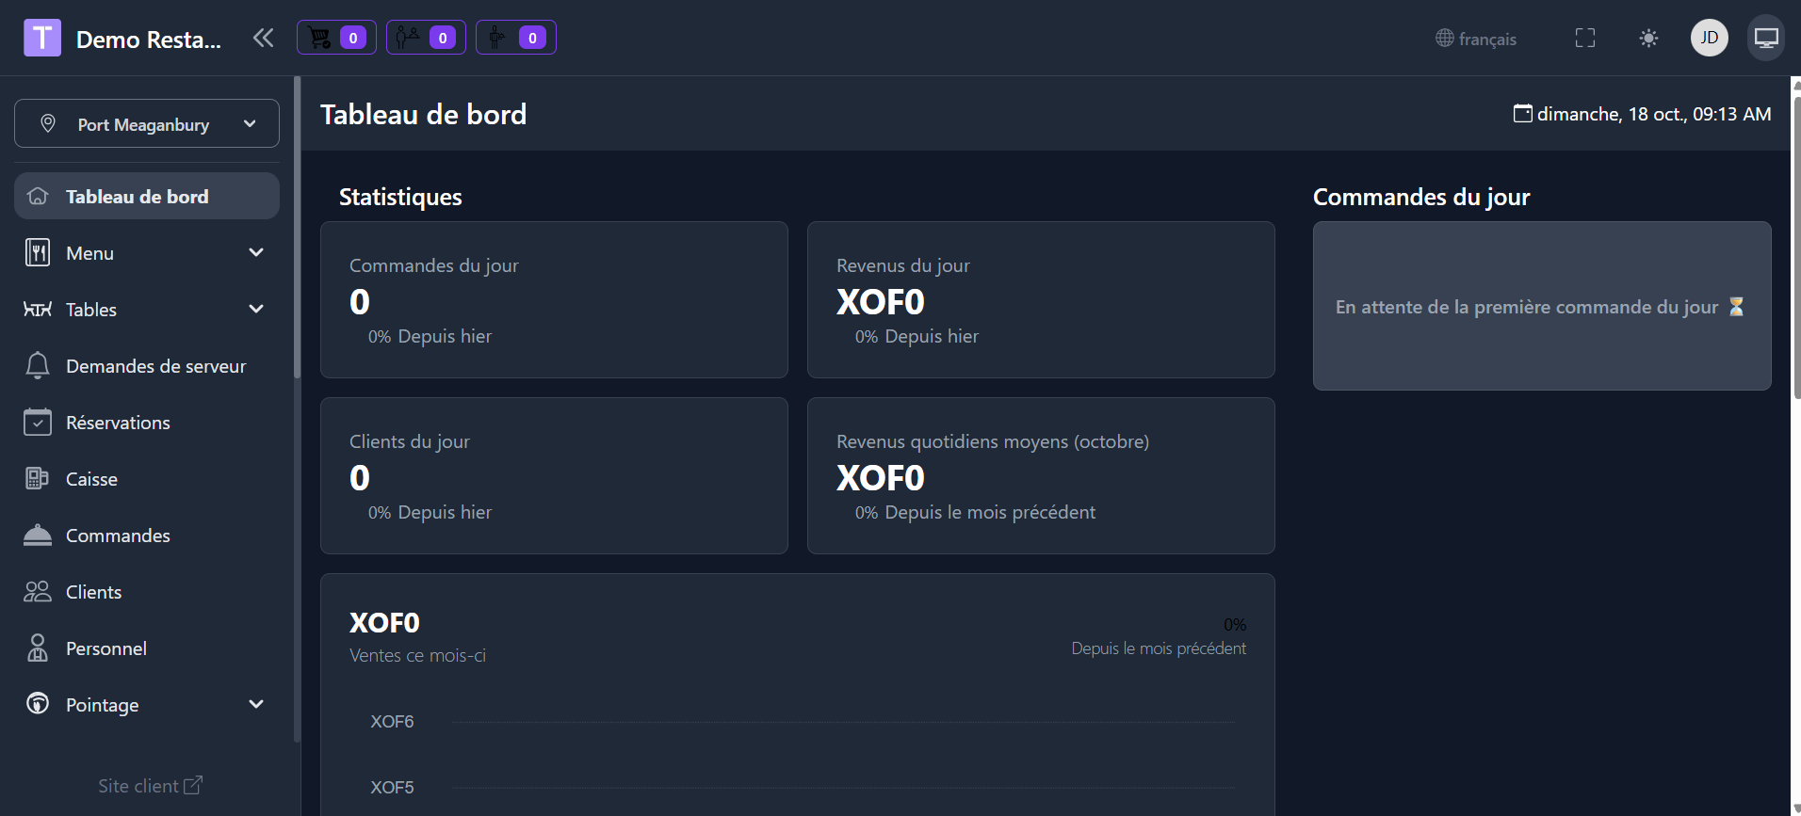Click the serving dish icon for Commandes
The width and height of the screenshot is (1801, 816).
tap(38, 536)
